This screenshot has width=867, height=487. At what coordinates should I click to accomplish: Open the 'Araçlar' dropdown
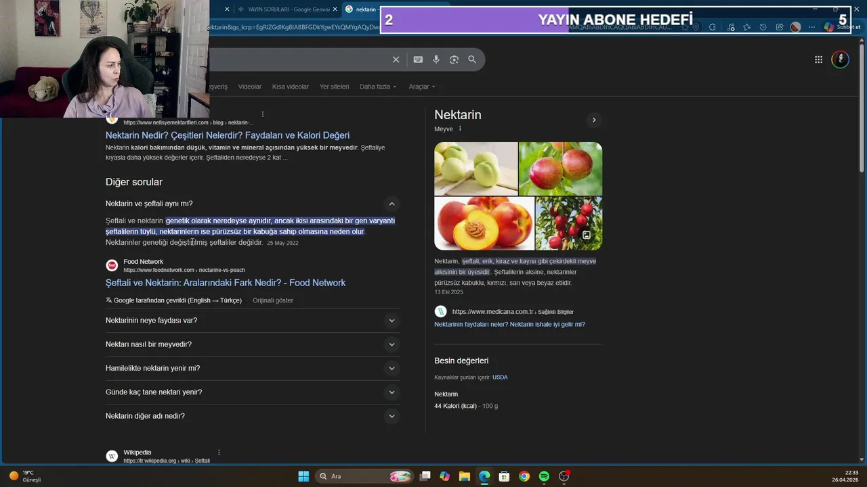(x=422, y=87)
